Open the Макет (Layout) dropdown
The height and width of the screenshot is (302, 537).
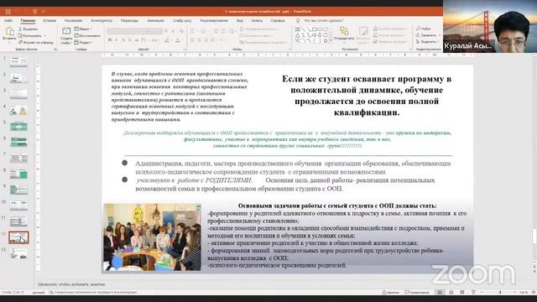point(83,29)
